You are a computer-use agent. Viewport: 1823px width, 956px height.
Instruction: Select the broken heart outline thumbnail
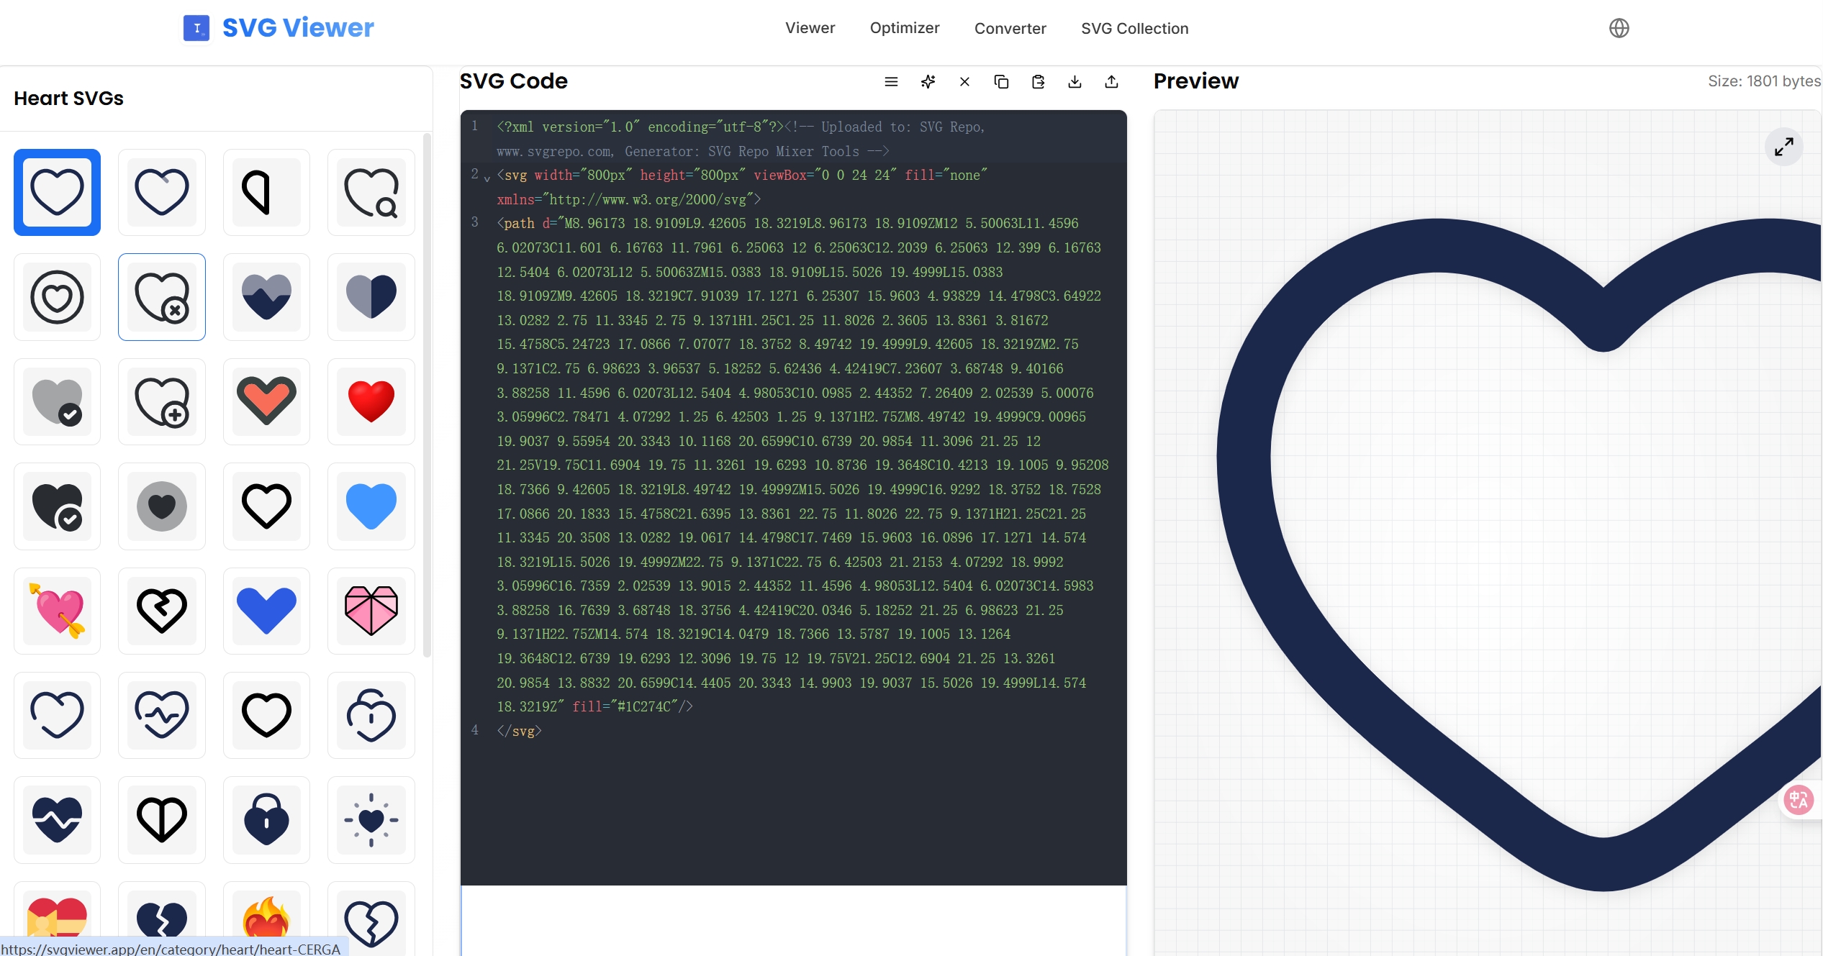[161, 611]
